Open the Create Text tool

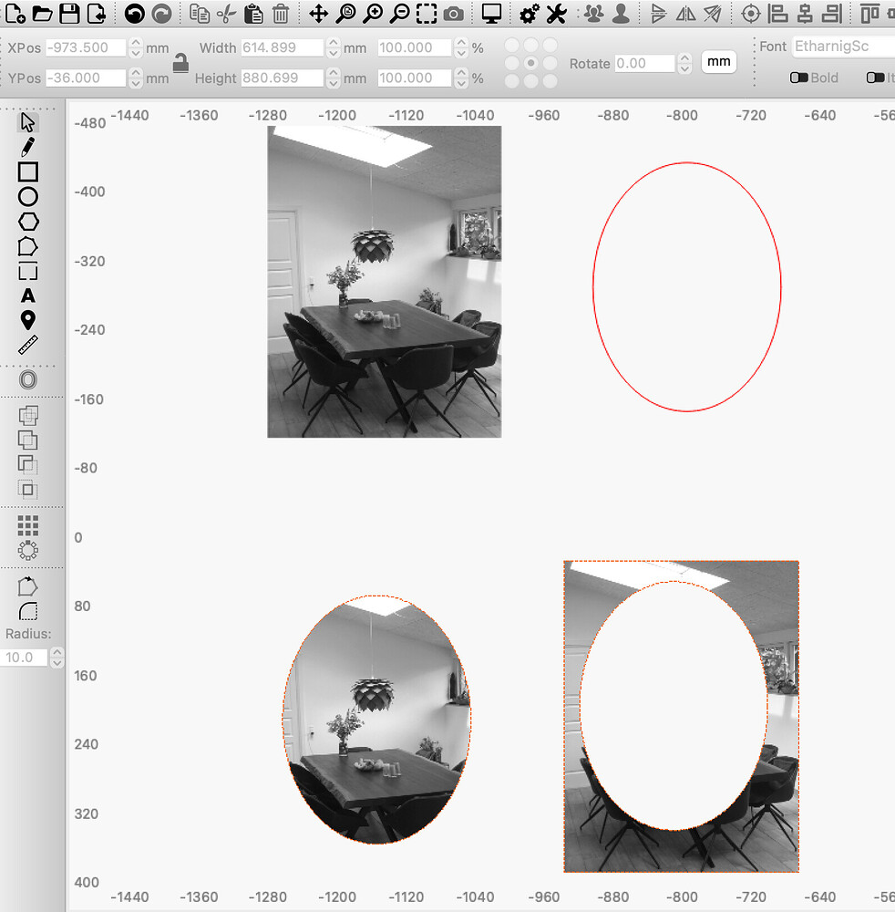(x=28, y=295)
